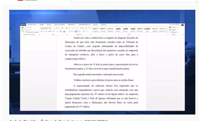Click the Italic formatting icon
Image resolution: width=199 pixels, height=121 pixels.
43,31
